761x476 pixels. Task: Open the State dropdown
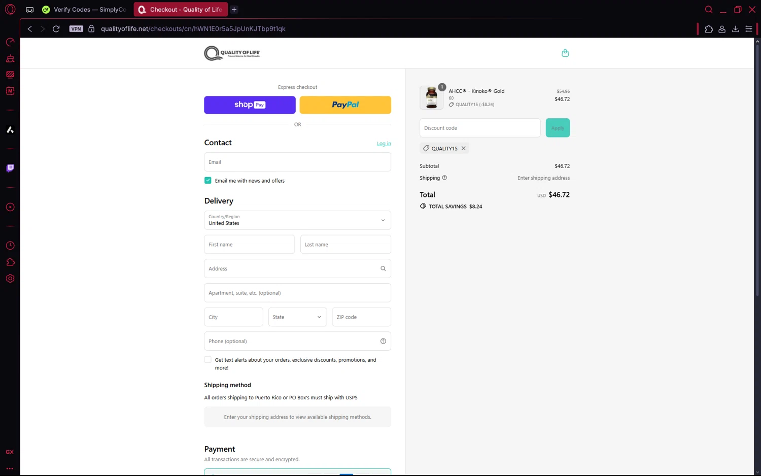coord(297,317)
